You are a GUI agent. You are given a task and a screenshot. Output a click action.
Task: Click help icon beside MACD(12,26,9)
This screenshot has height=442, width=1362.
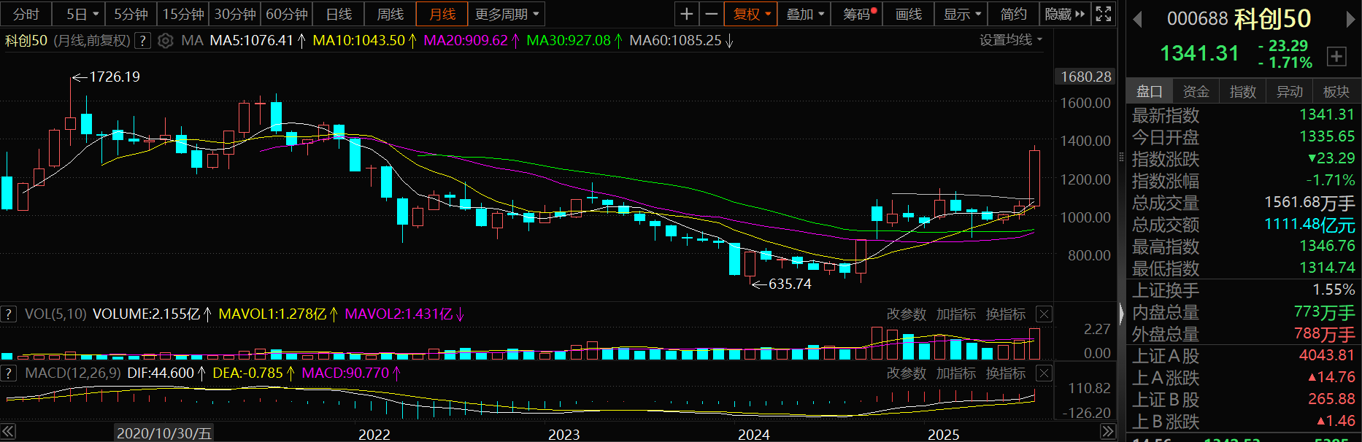coord(9,373)
